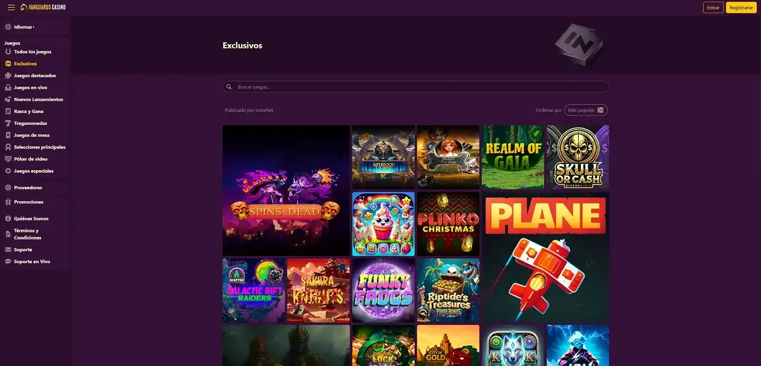
Task: Open the Spins of the Dead game
Action: tap(286, 191)
